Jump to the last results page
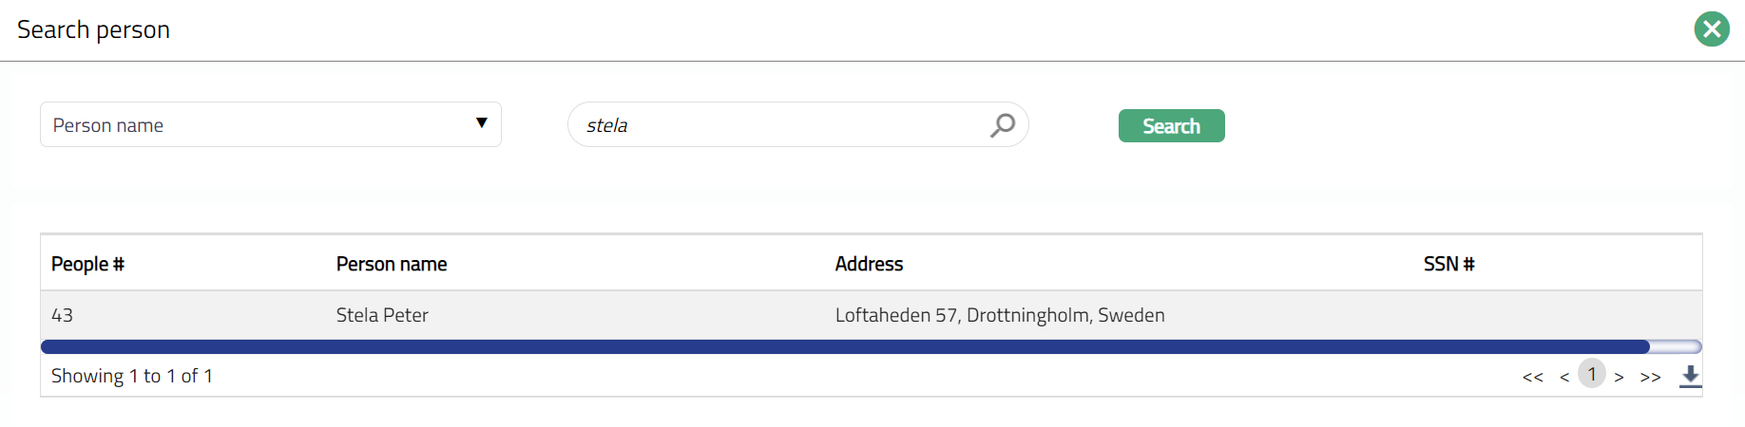This screenshot has width=1745, height=427. pos(1651,377)
